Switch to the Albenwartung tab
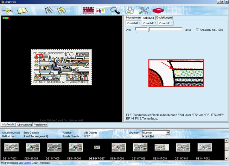Screen dimensions: 229x166 24,125
